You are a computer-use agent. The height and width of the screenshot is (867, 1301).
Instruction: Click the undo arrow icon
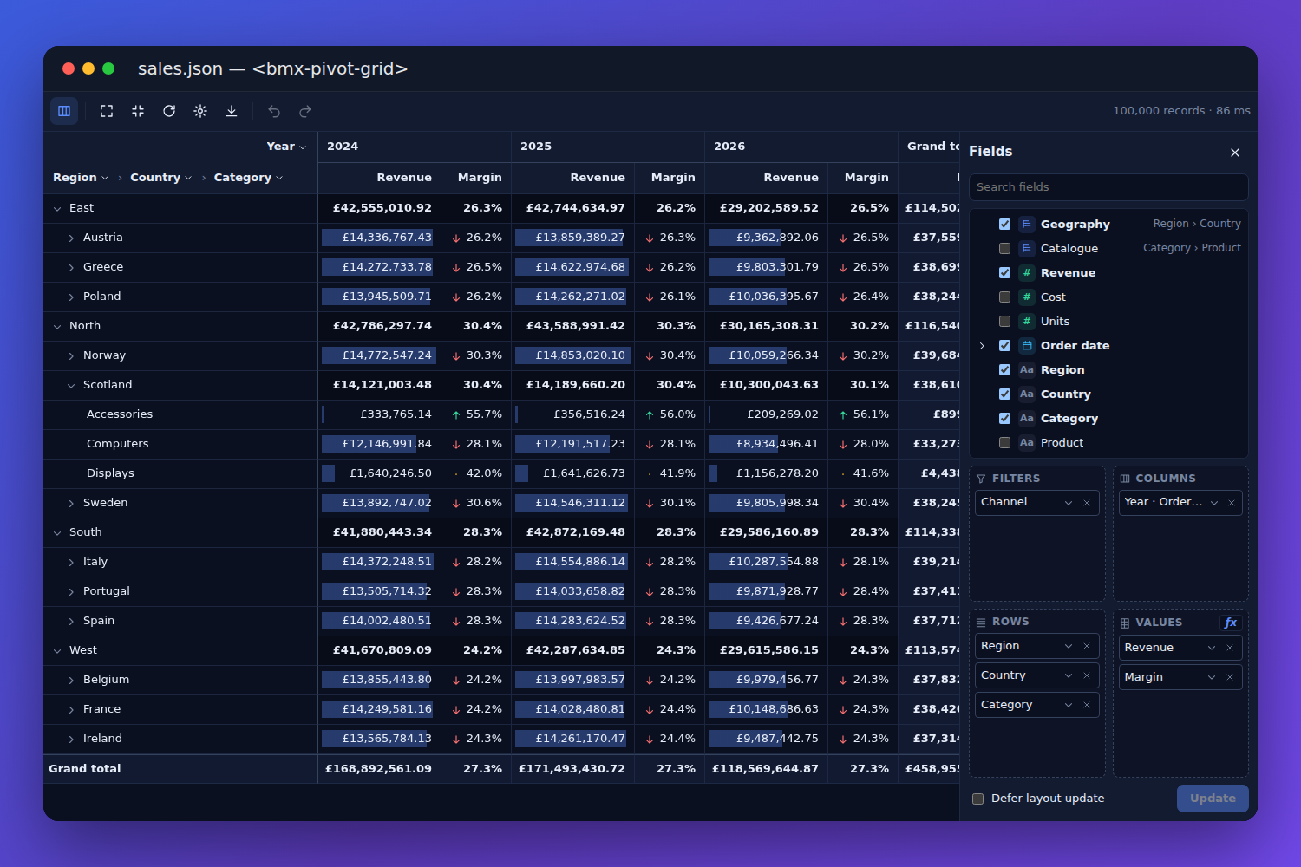click(x=274, y=111)
